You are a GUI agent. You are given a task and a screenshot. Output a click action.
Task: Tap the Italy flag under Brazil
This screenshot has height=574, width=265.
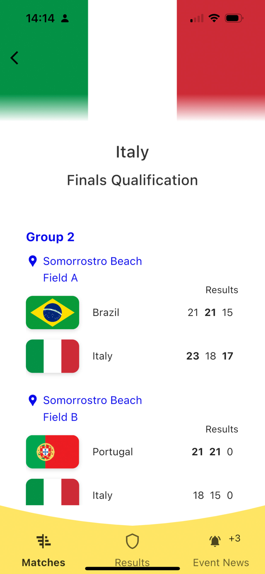[x=52, y=356]
